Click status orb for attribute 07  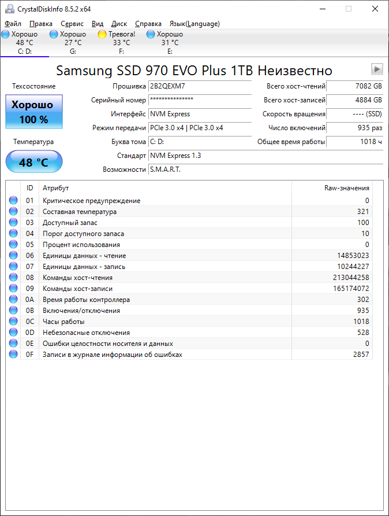point(13,266)
